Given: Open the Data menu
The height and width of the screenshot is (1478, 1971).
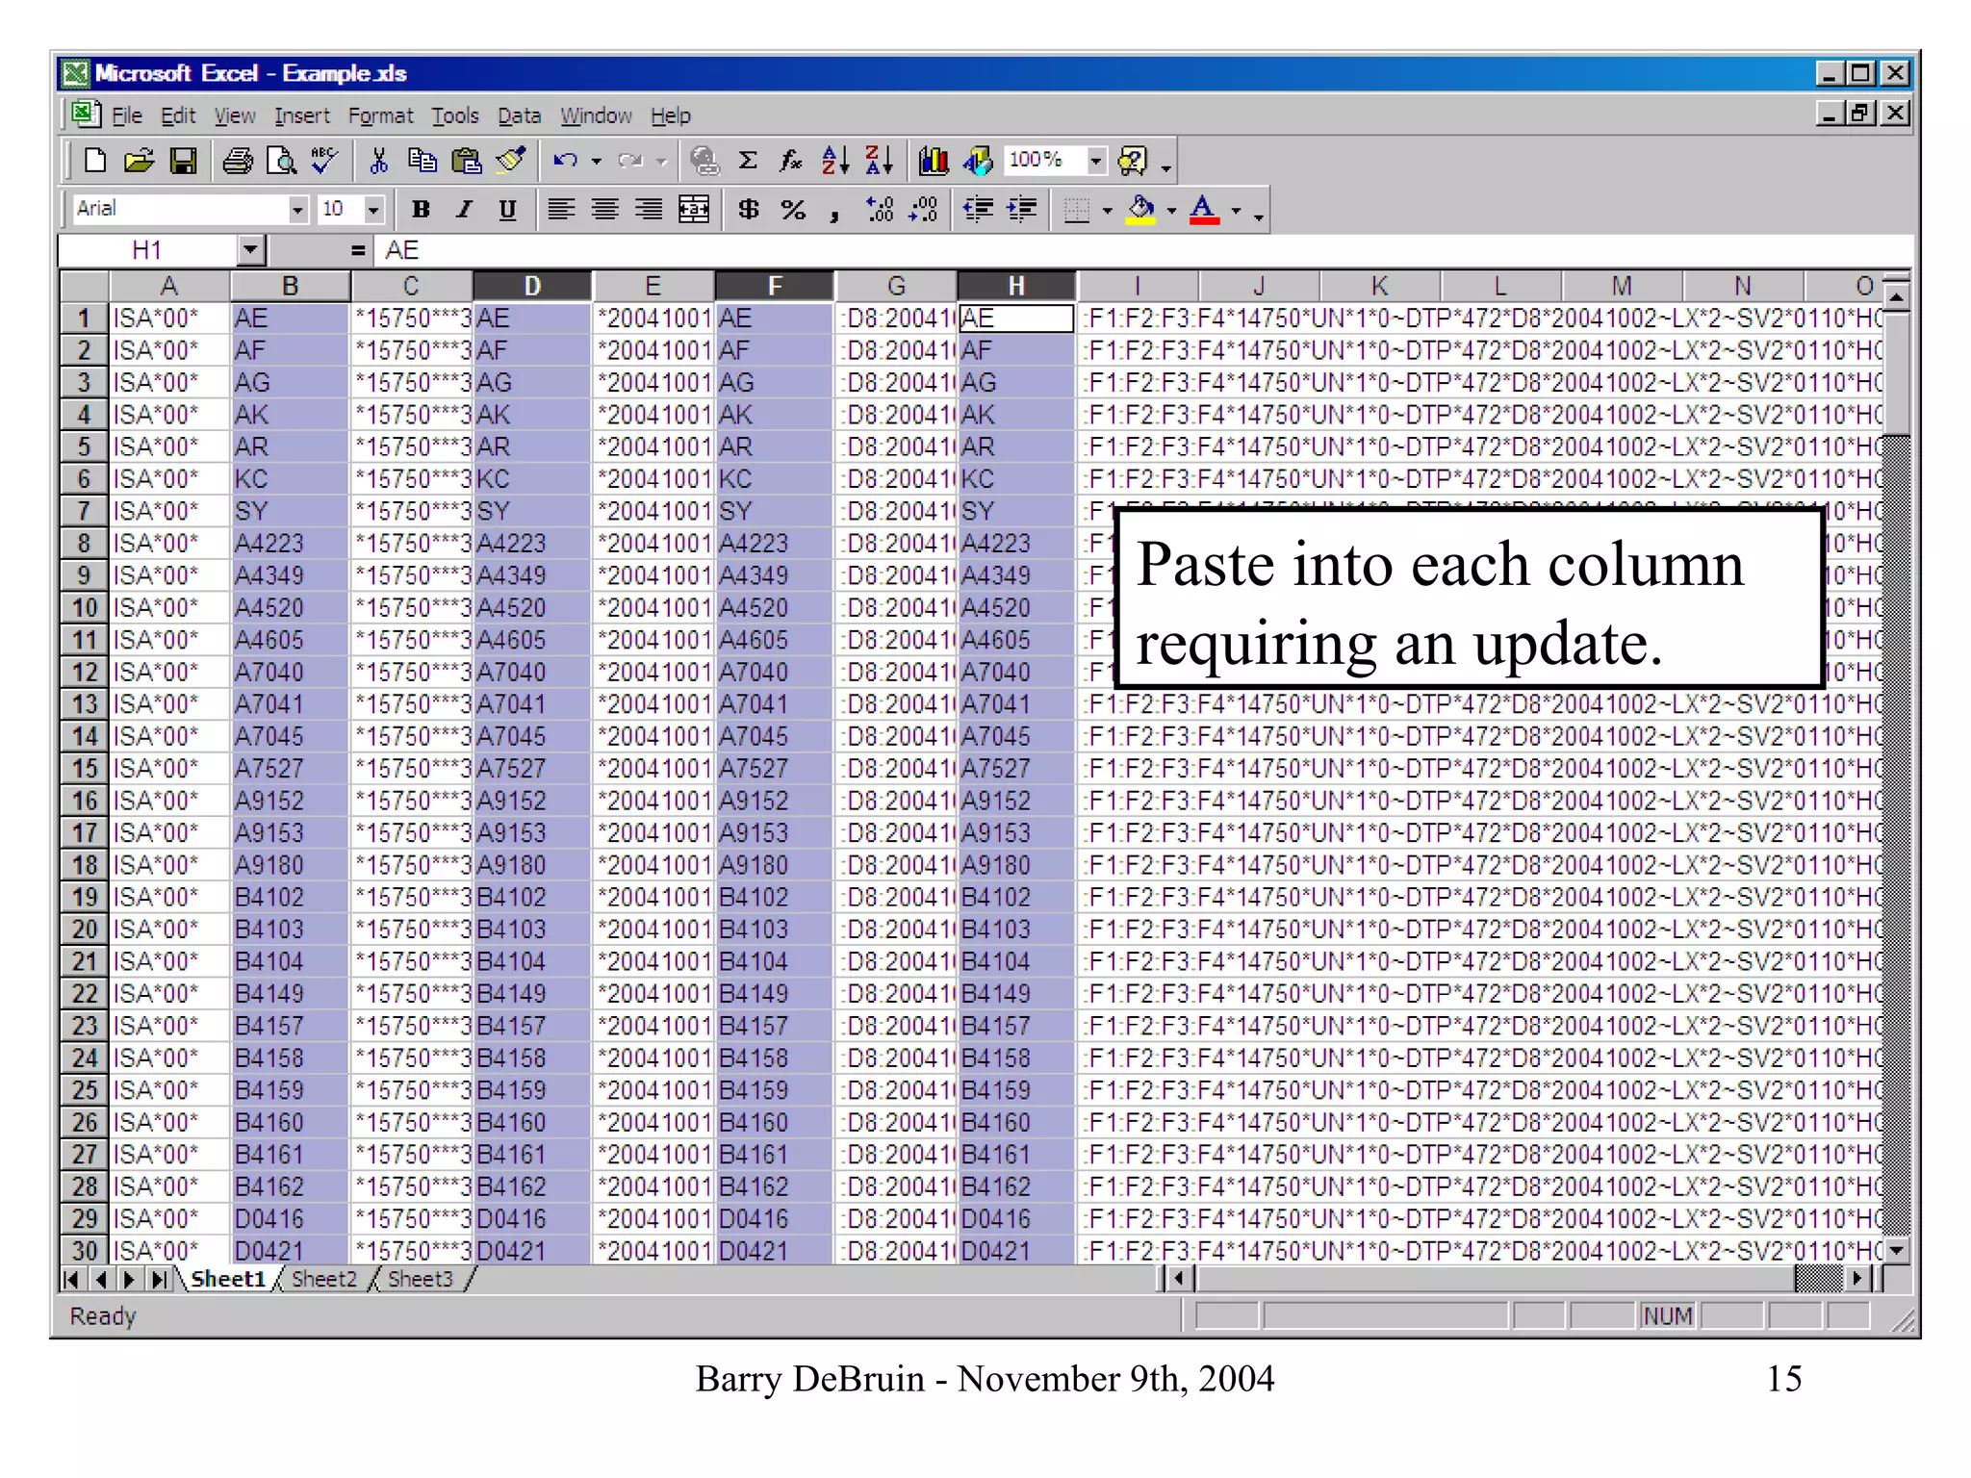Looking at the screenshot, I should tap(520, 115).
